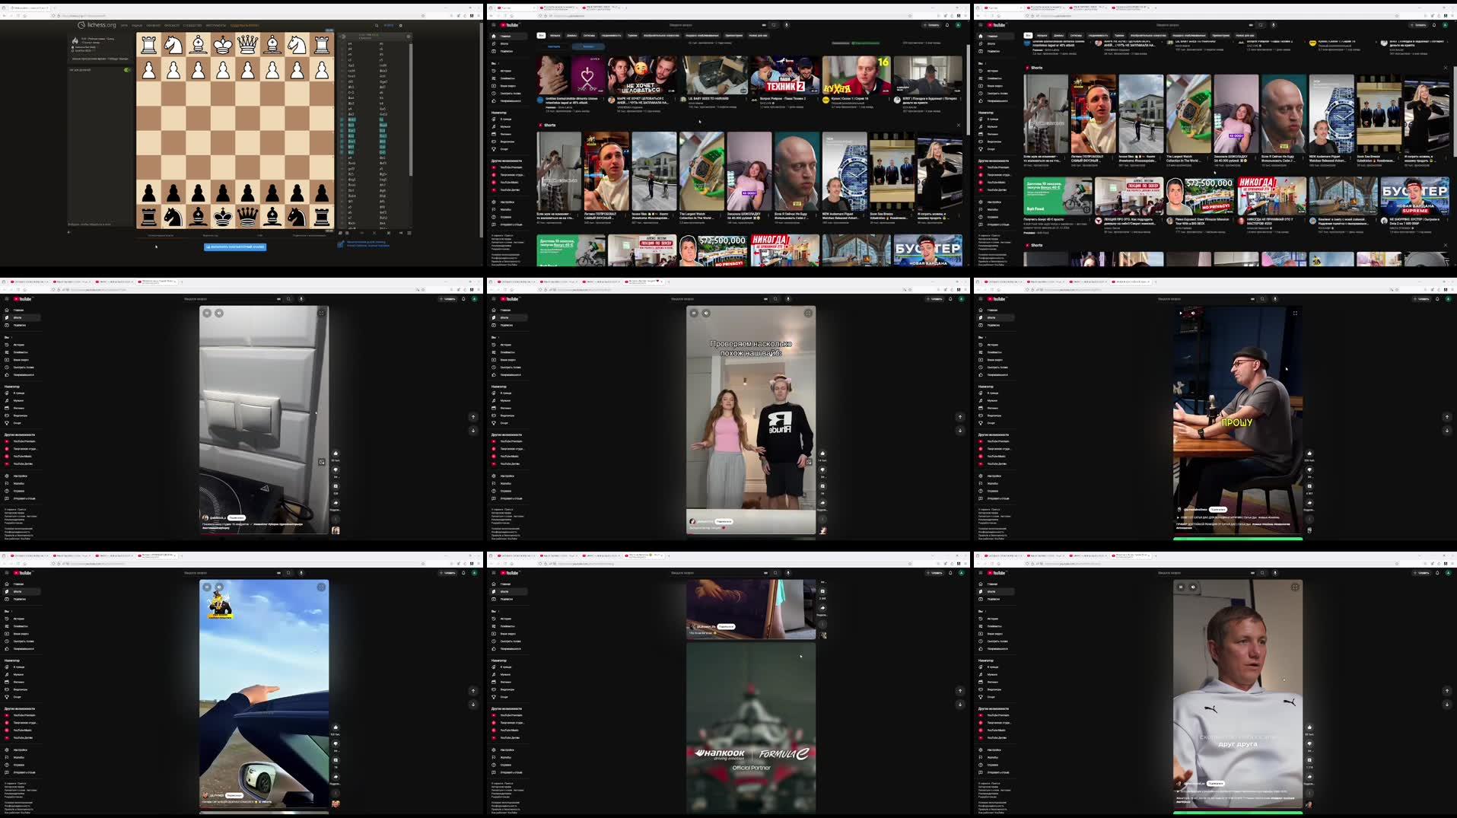Dislike the light switch Short
This screenshot has height=818, width=1457.
pyautogui.click(x=336, y=469)
